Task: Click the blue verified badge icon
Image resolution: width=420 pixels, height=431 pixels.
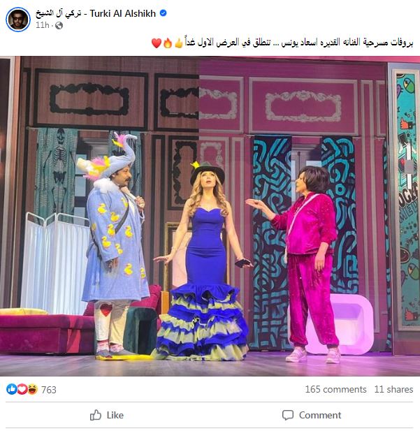Action: pyautogui.click(x=163, y=13)
